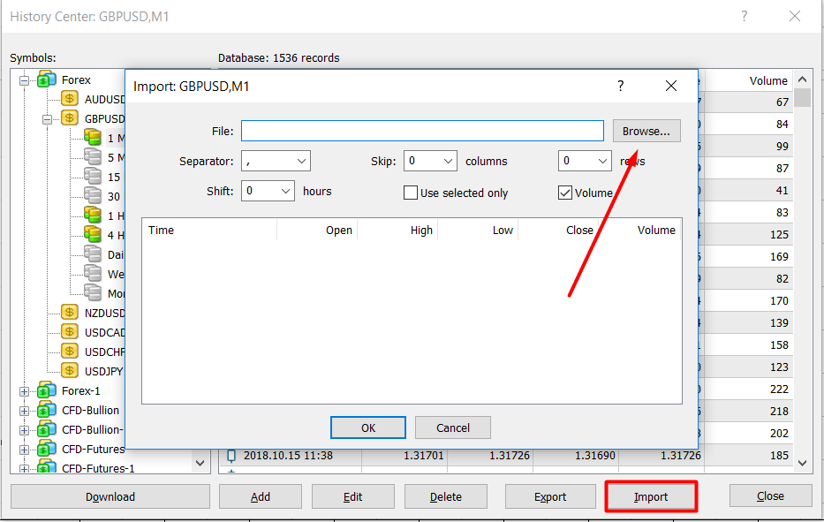Select the 1 Minute timeframe database icon
The image size is (824, 522).
pyautogui.click(x=93, y=138)
